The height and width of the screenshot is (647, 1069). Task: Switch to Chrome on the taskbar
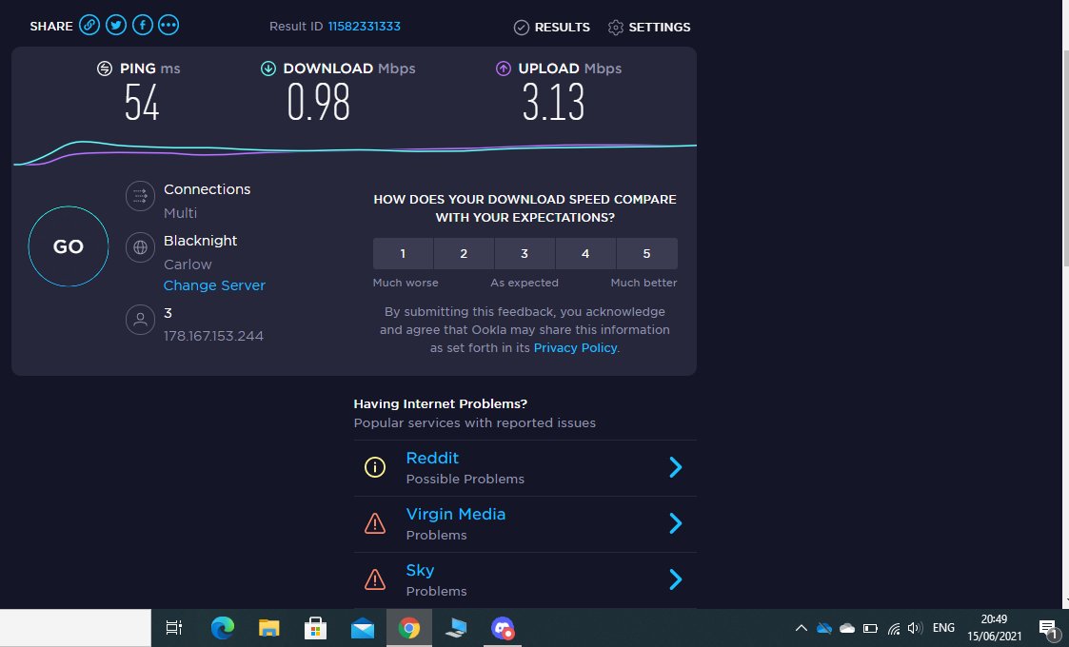[x=409, y=628]
